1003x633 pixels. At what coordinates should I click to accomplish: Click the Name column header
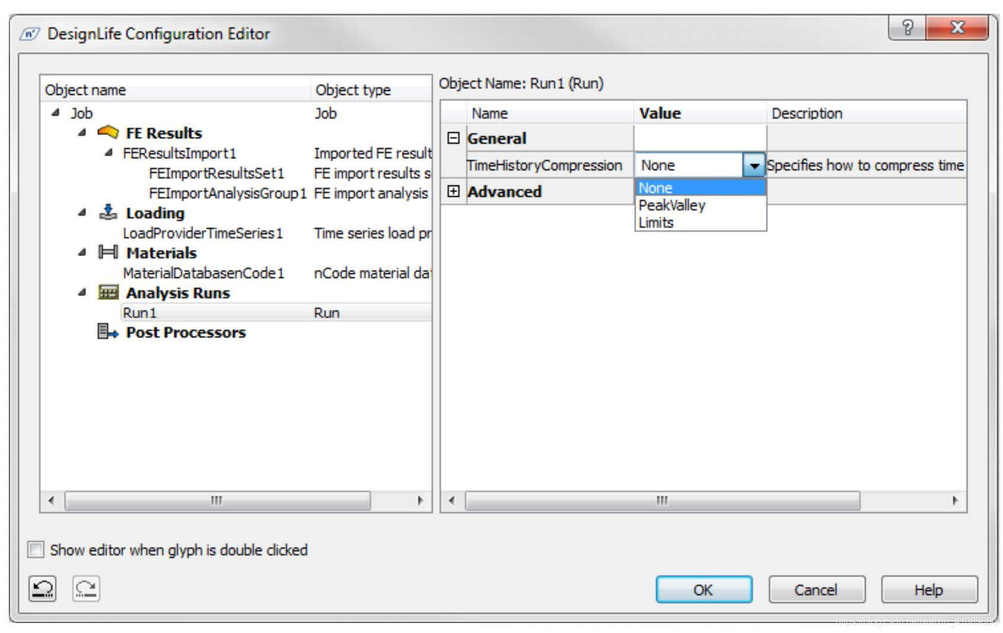tap(550, 113)
